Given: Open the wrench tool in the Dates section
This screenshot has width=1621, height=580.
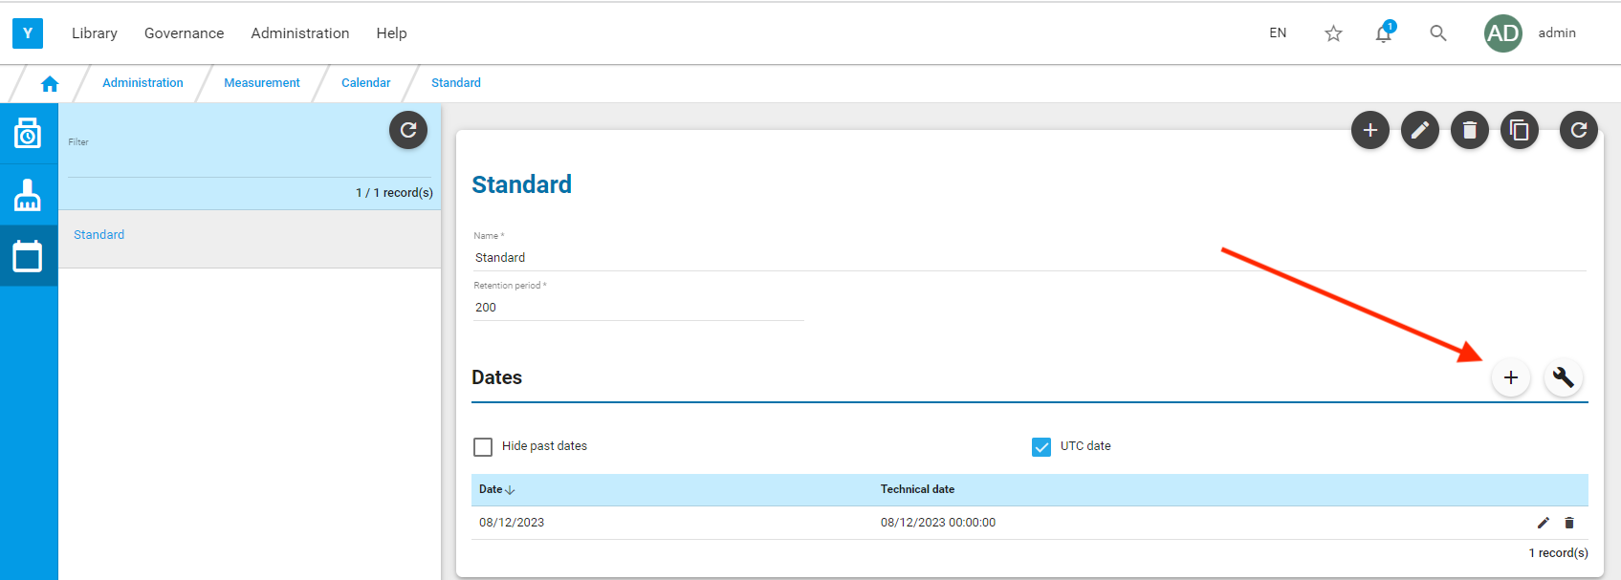Looking at the screenshot, I should pos(1564,377).
